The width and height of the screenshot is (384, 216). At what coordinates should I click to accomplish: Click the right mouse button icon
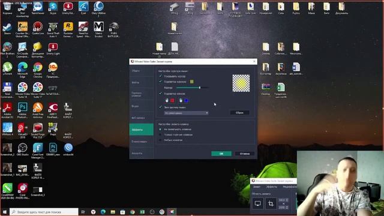181,100
